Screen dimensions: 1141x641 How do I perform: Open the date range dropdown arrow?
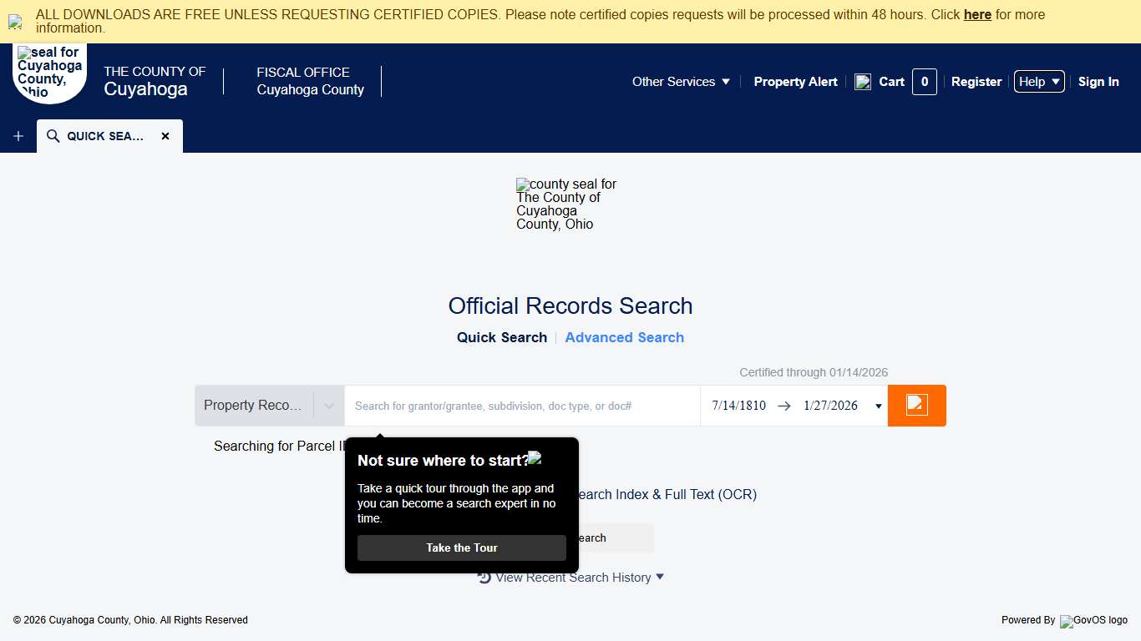pos(877,405)
